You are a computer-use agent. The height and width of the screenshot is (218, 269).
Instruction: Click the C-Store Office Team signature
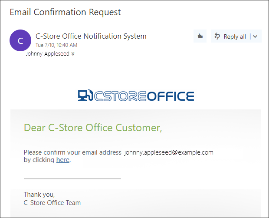[52, 203]
